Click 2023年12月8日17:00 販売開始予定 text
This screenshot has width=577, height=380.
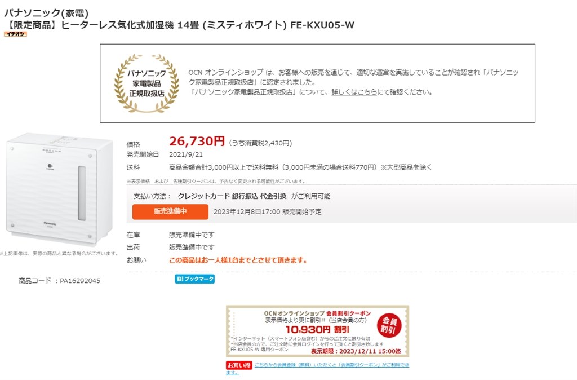click(268, 212)
